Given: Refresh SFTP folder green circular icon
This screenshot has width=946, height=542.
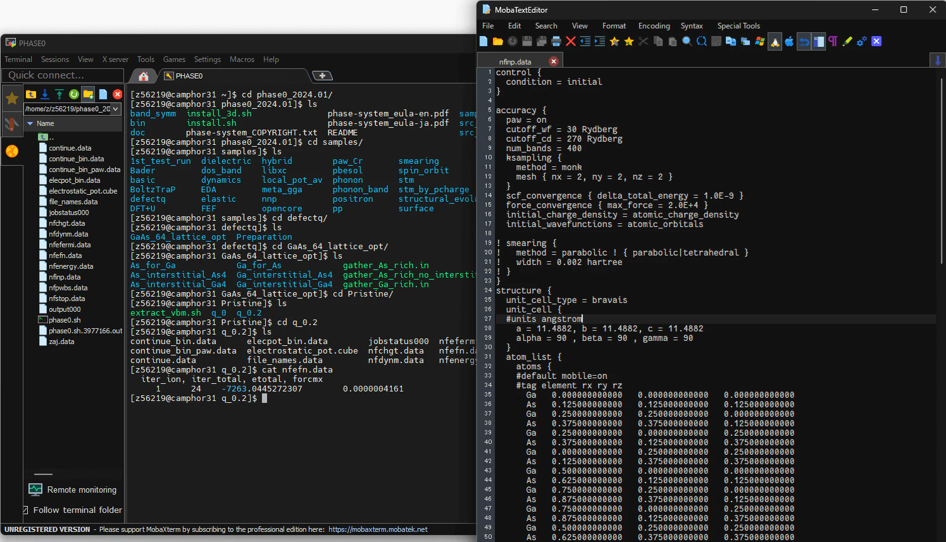Looking at the screenshot, I should 74,94.
